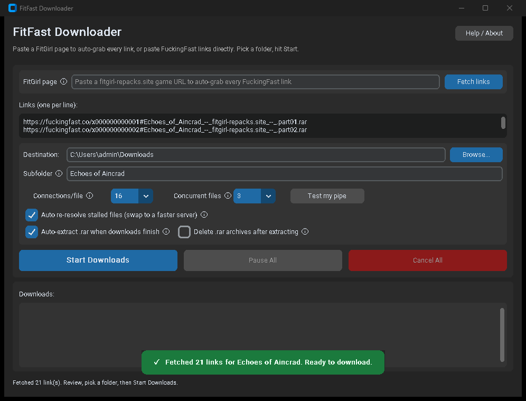Image resolution: width=526 pixels, height=401 pixels.
Task: Click the Links (one per line) label
Action: (x=48, y=105)
